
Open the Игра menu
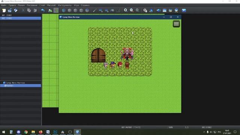[76, 5]
